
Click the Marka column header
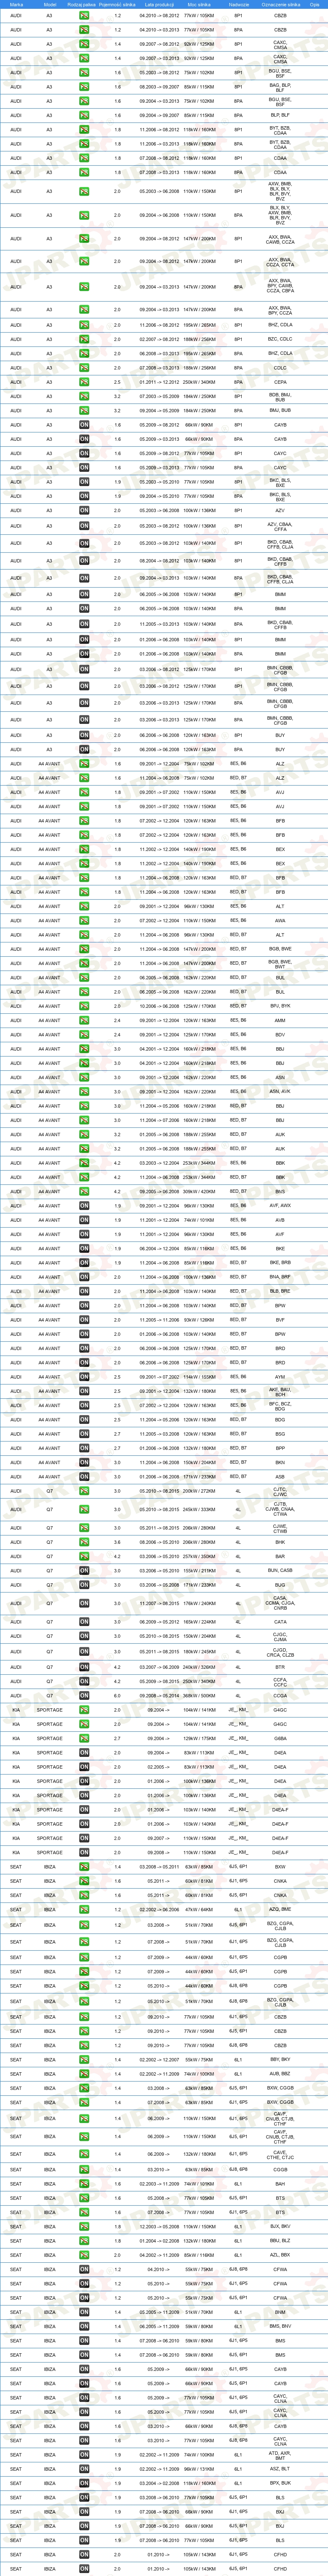click(x=16, y=4)
